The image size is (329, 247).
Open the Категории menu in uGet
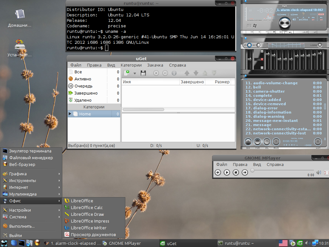pos(131,65)
